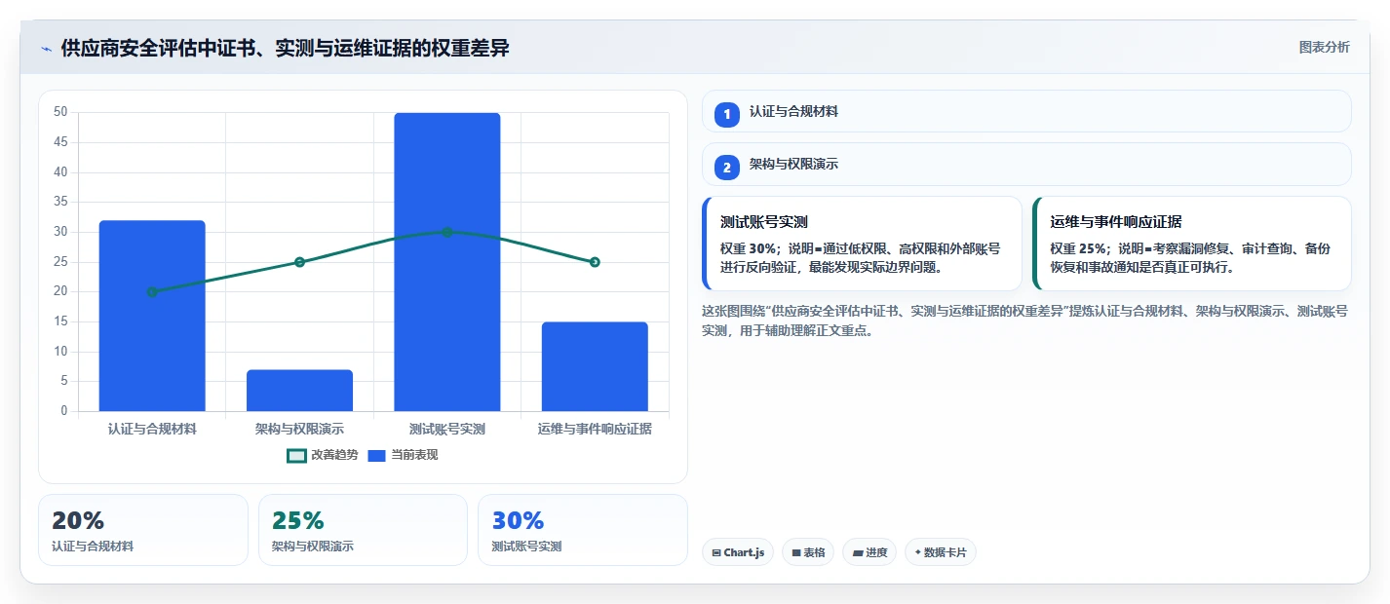Open the 运维与事件响应证据 detail card
Screen dimensions: 1390x604
click(1192, 244)
